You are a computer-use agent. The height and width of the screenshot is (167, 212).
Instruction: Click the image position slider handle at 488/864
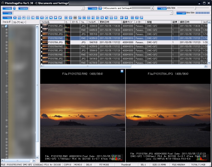[x=195, y=8]
